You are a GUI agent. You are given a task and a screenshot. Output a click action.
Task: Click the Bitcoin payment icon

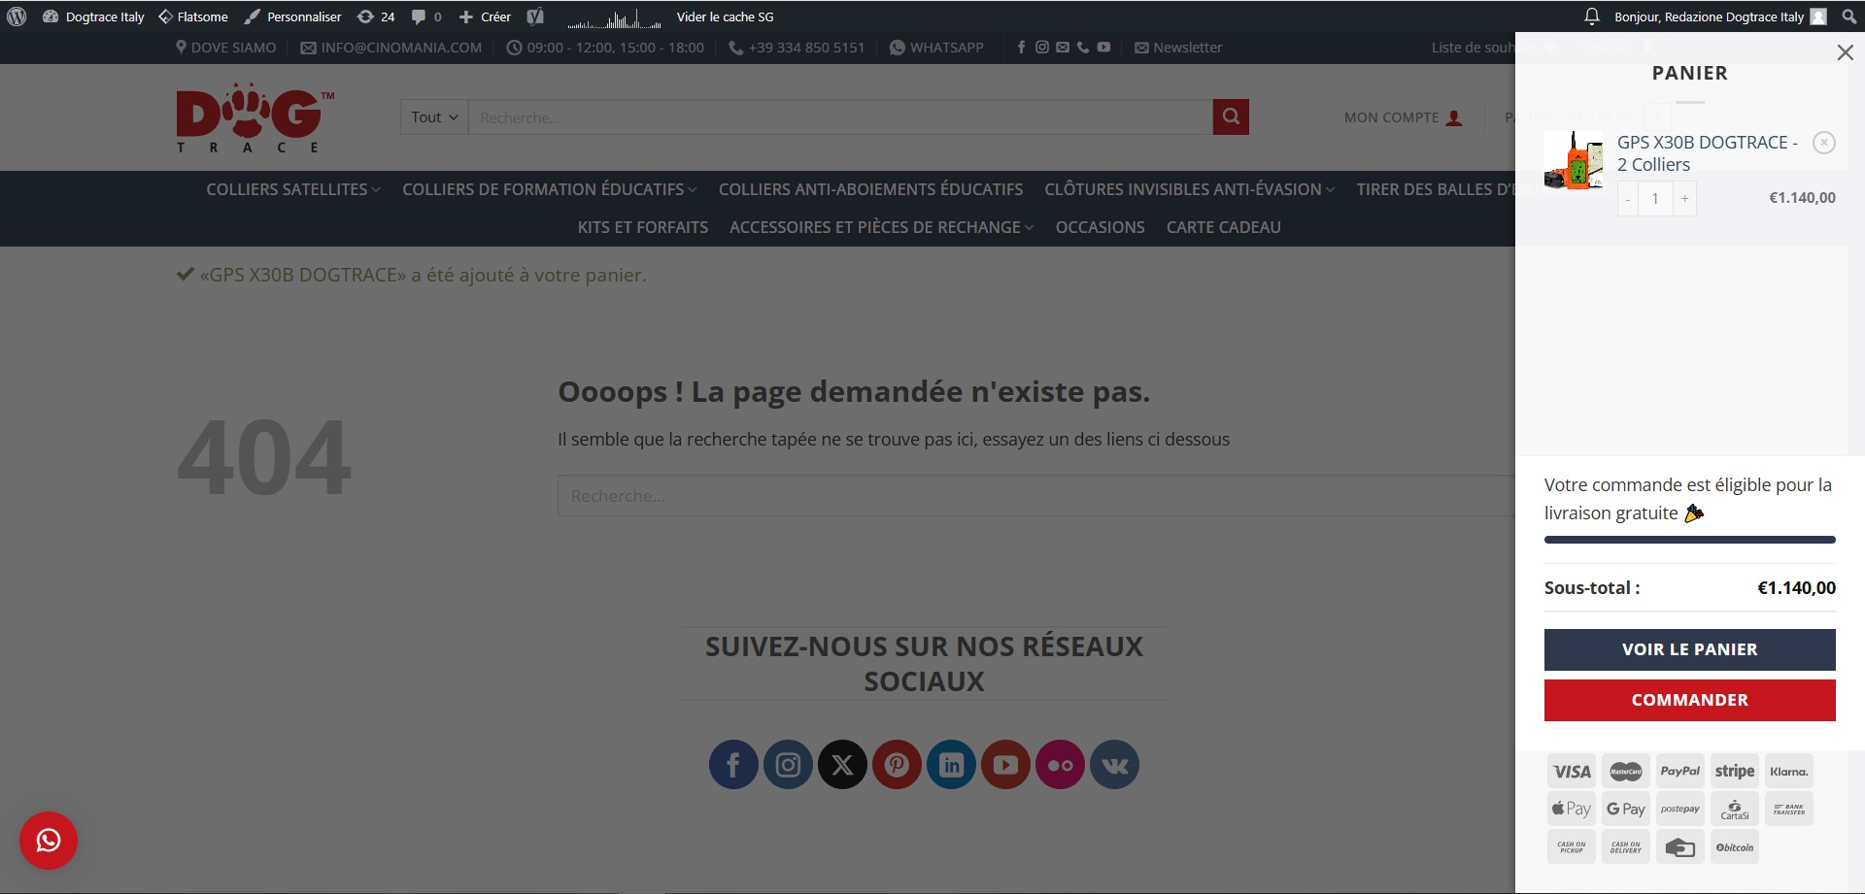tap(1735, 846)
